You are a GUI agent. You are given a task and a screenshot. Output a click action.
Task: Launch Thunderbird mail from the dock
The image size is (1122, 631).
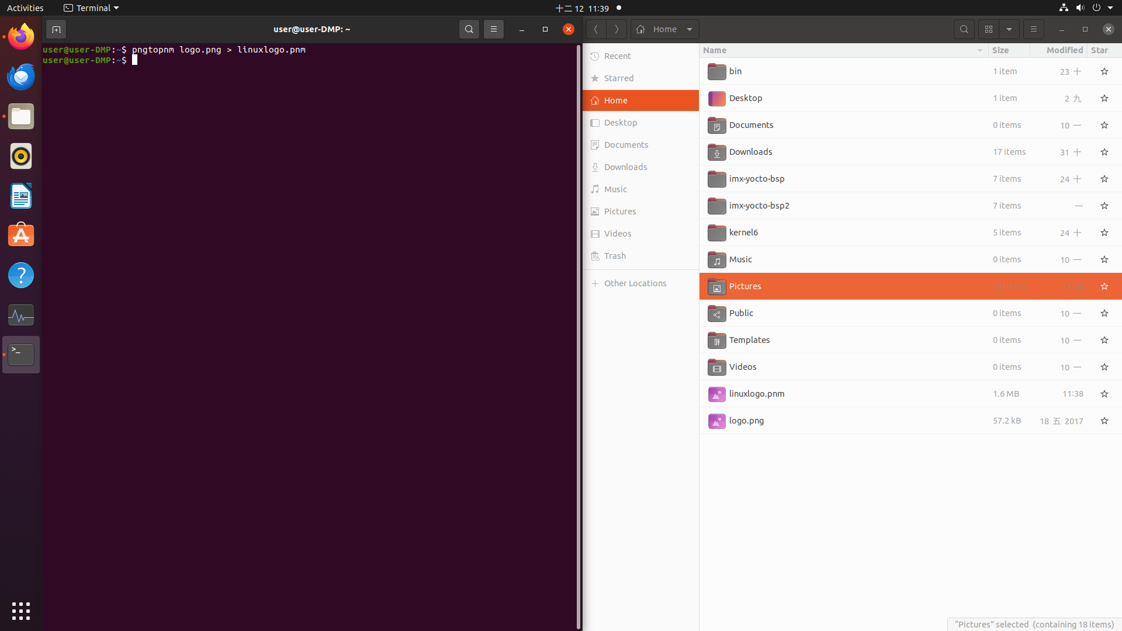21,77
